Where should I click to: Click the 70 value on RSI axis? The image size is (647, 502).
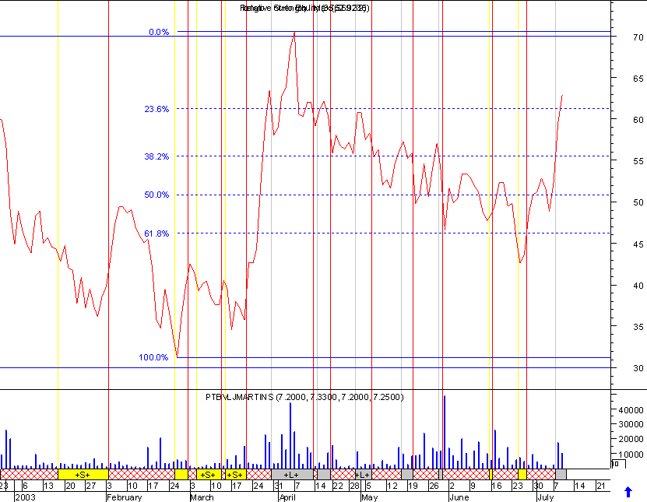(x=638, y=37)
